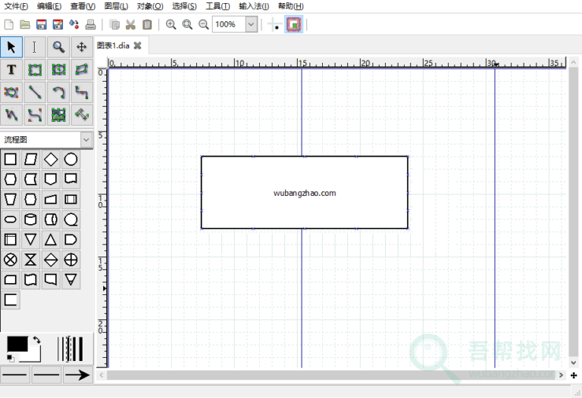Select the Magnify tool in the toolbox
The width and height of the screenshot is (582, 398).
coord(58,47)
